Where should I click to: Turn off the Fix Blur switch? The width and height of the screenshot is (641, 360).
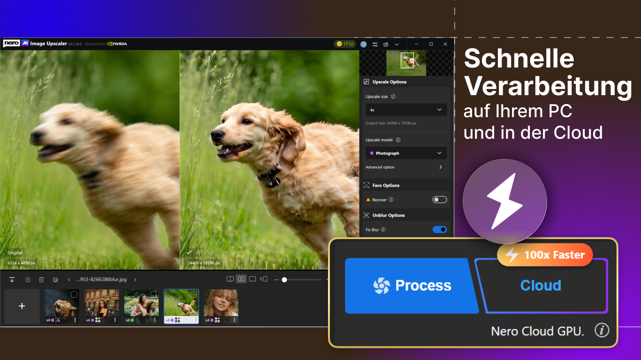click(440, 230)
